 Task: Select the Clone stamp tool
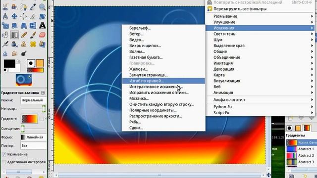click(x=24, y=44)
